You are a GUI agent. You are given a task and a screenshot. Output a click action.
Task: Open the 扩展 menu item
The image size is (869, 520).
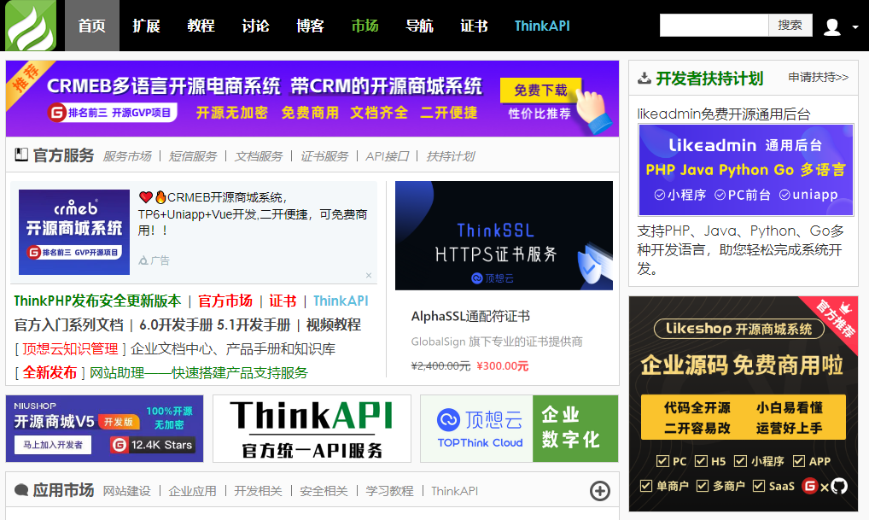[146, 26]
